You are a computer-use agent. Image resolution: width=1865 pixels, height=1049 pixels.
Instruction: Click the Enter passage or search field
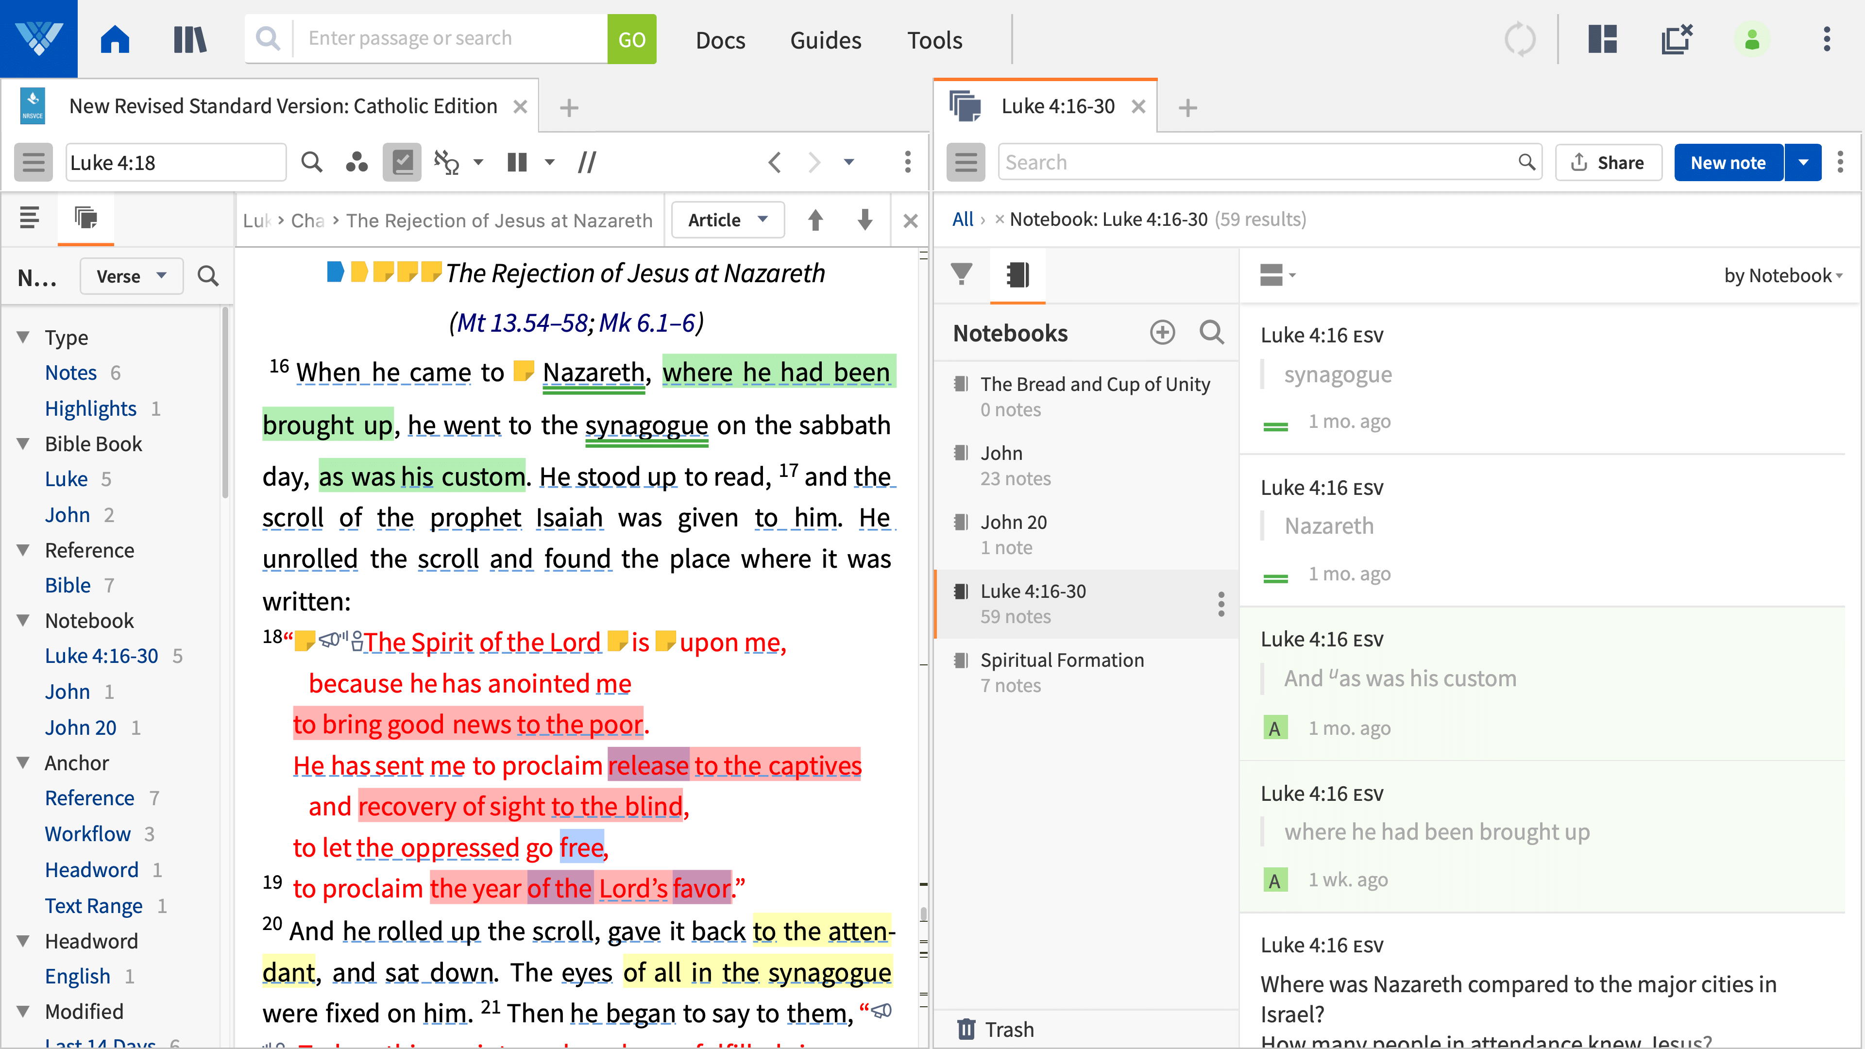449,39
